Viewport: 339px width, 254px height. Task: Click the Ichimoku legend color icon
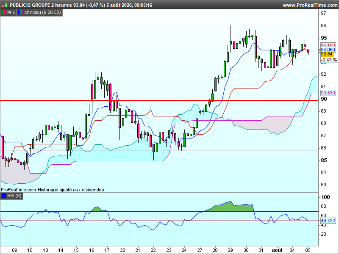click(20, 13)
